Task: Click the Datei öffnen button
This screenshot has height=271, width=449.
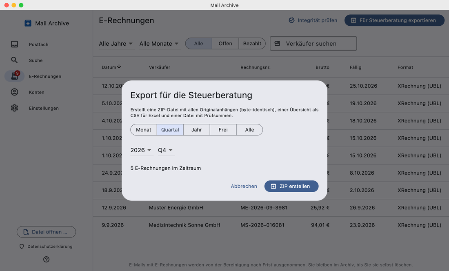Action: pyautogui.click(x=47, y=232)
